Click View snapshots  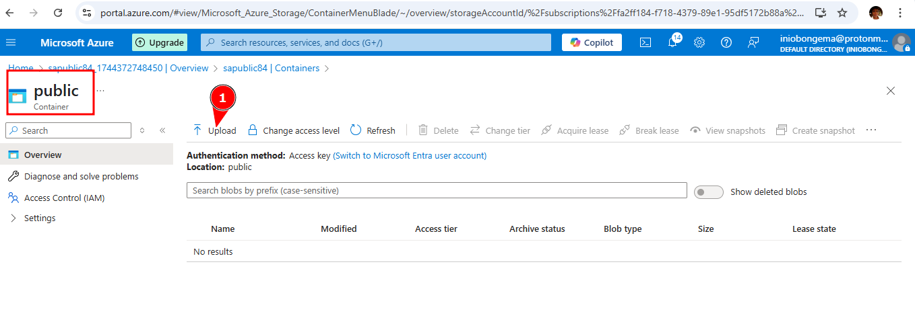click(728, 130)
